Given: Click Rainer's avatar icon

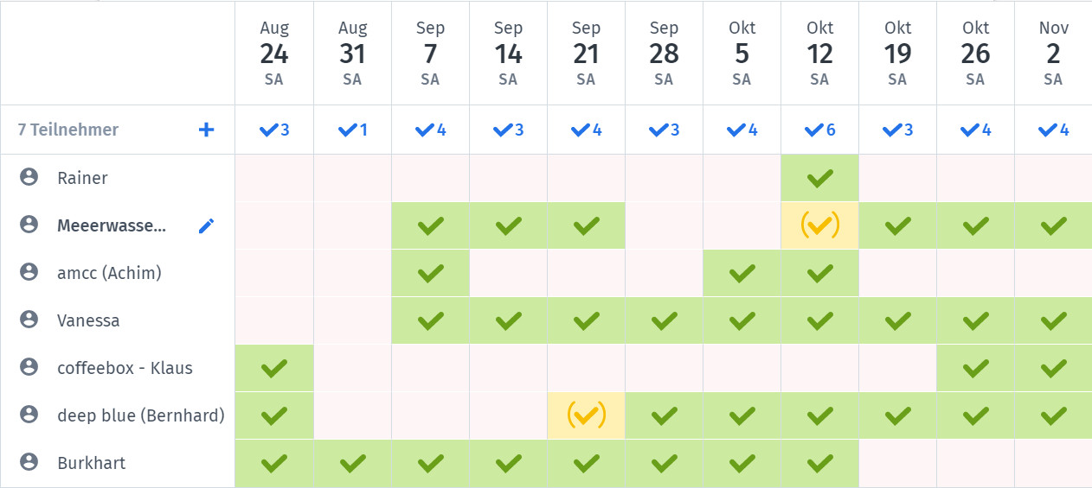Looking at the screenshot, I should 29,177.
